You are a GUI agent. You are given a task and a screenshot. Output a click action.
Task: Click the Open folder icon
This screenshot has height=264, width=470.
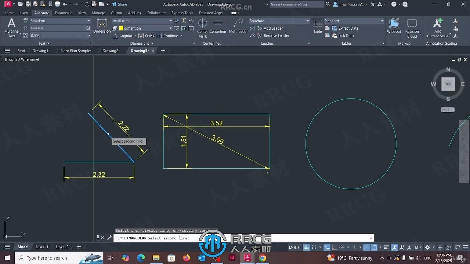(x=21, y=4)
